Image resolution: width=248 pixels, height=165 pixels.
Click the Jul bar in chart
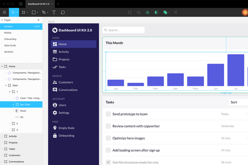(236, 70)
